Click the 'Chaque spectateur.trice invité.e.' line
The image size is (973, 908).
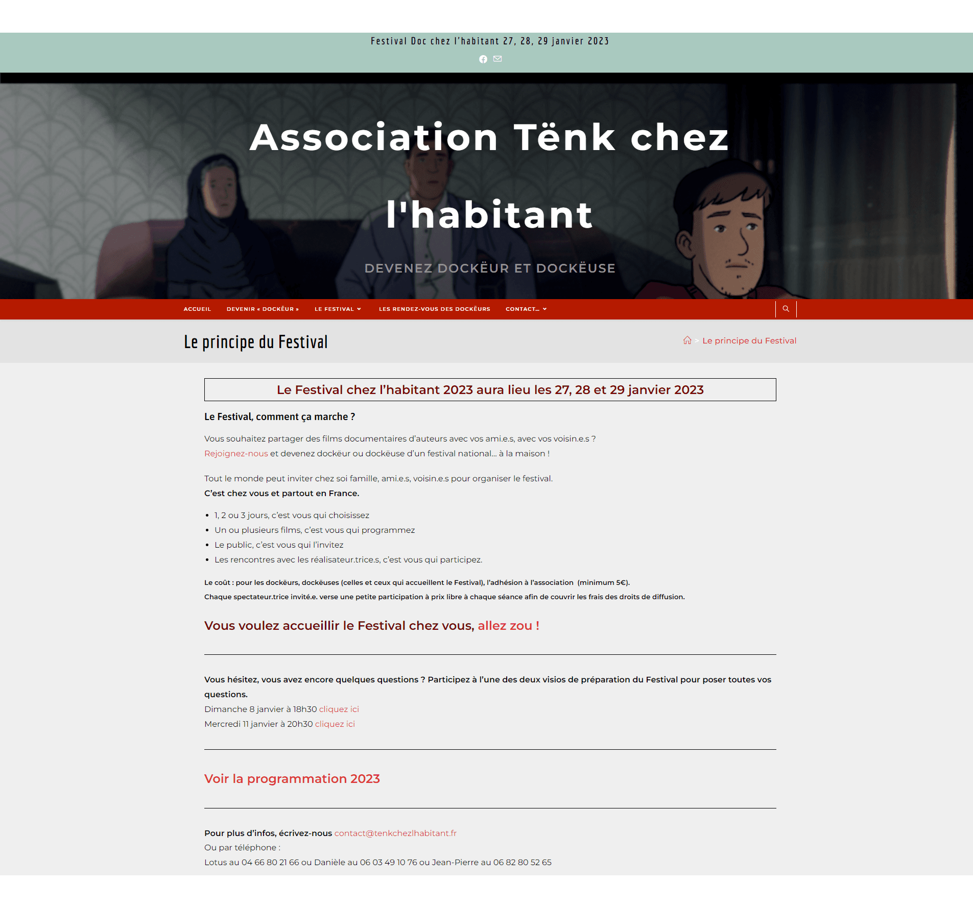tap(444, 597)
